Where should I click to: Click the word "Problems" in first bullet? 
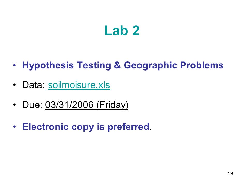(202, 65)
